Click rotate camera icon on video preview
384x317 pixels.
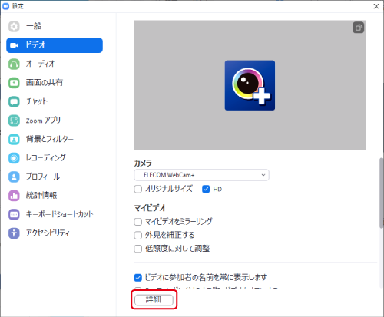pos(359,28)
